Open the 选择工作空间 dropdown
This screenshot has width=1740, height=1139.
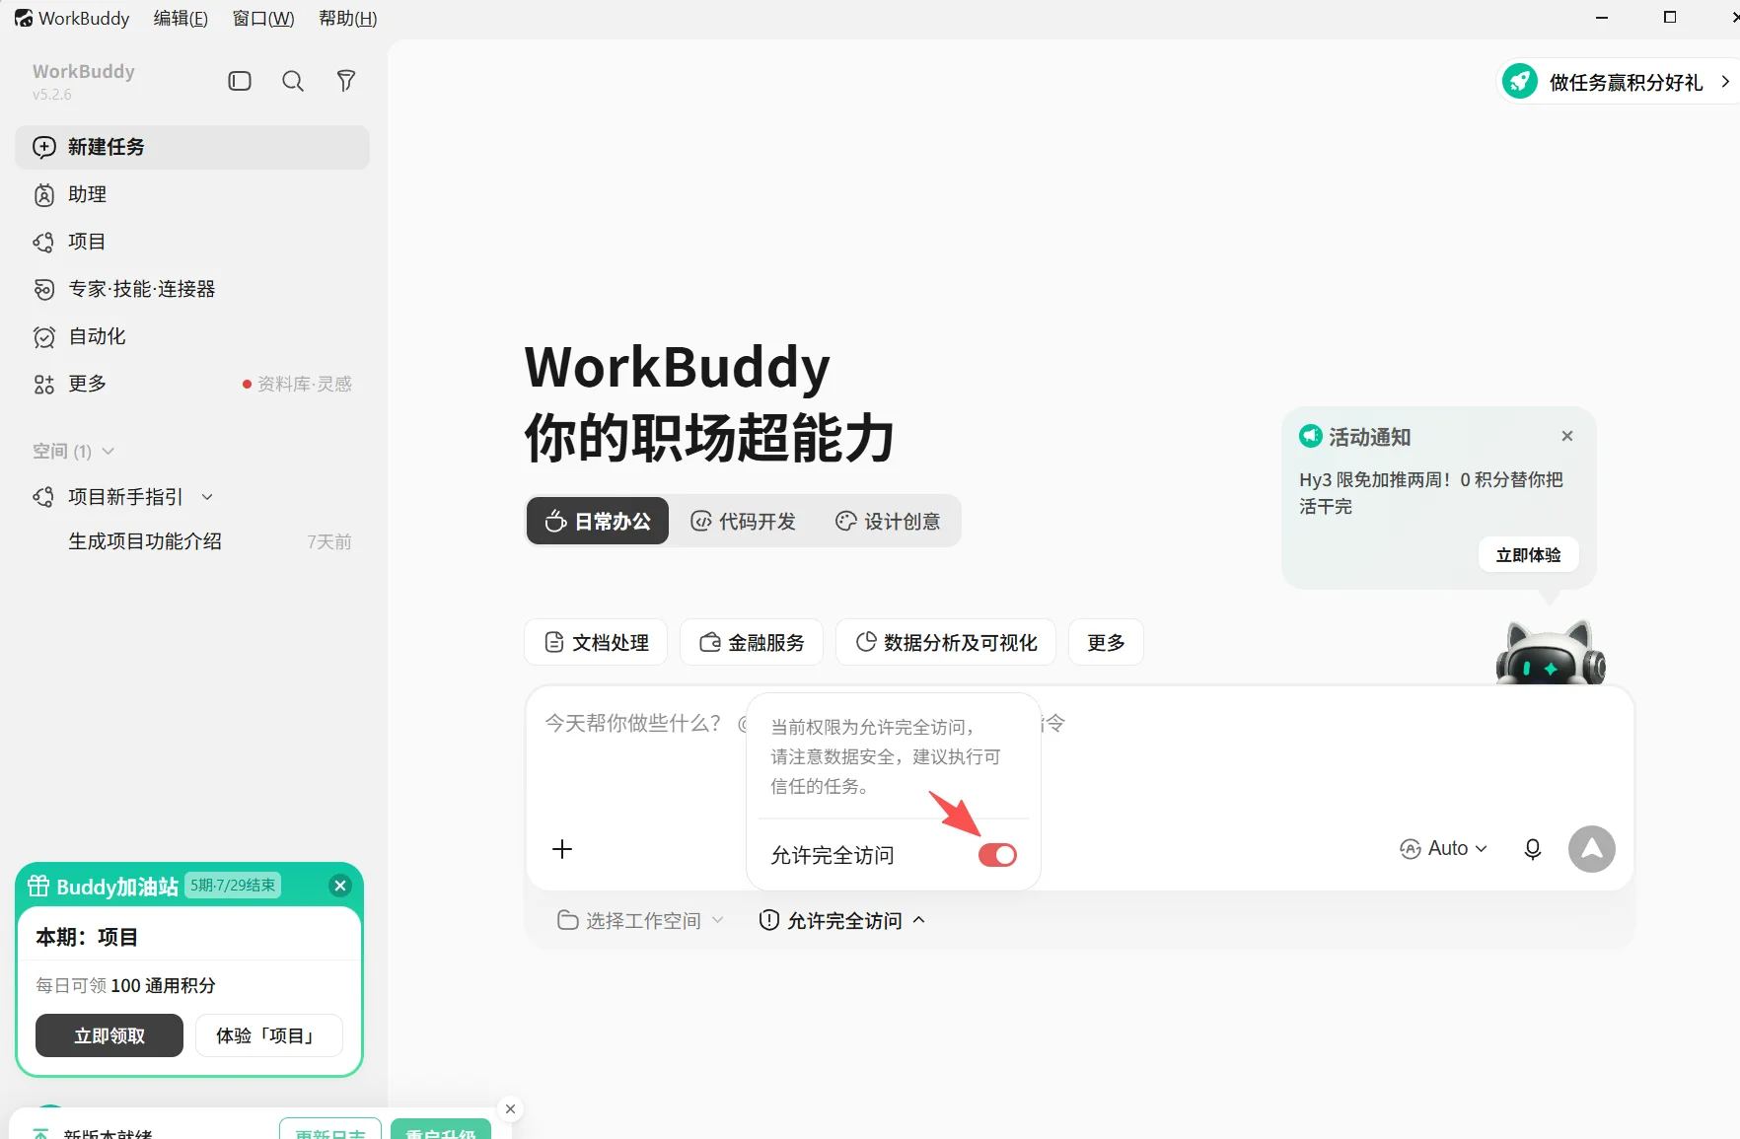[641, 920]
